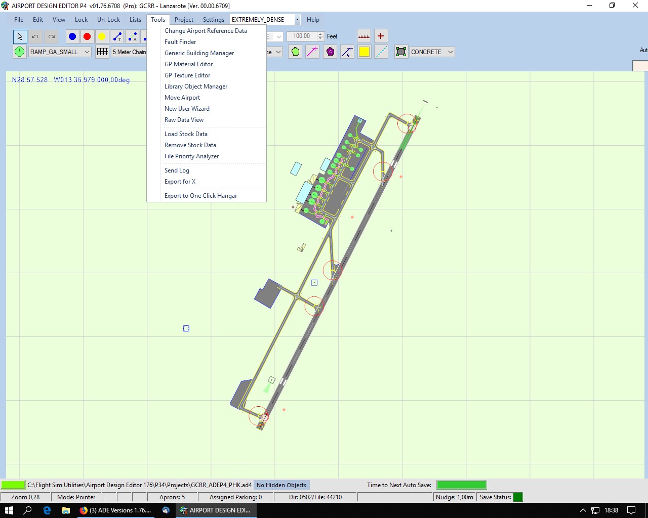Click the green parking clock icon

click(19, 52)
